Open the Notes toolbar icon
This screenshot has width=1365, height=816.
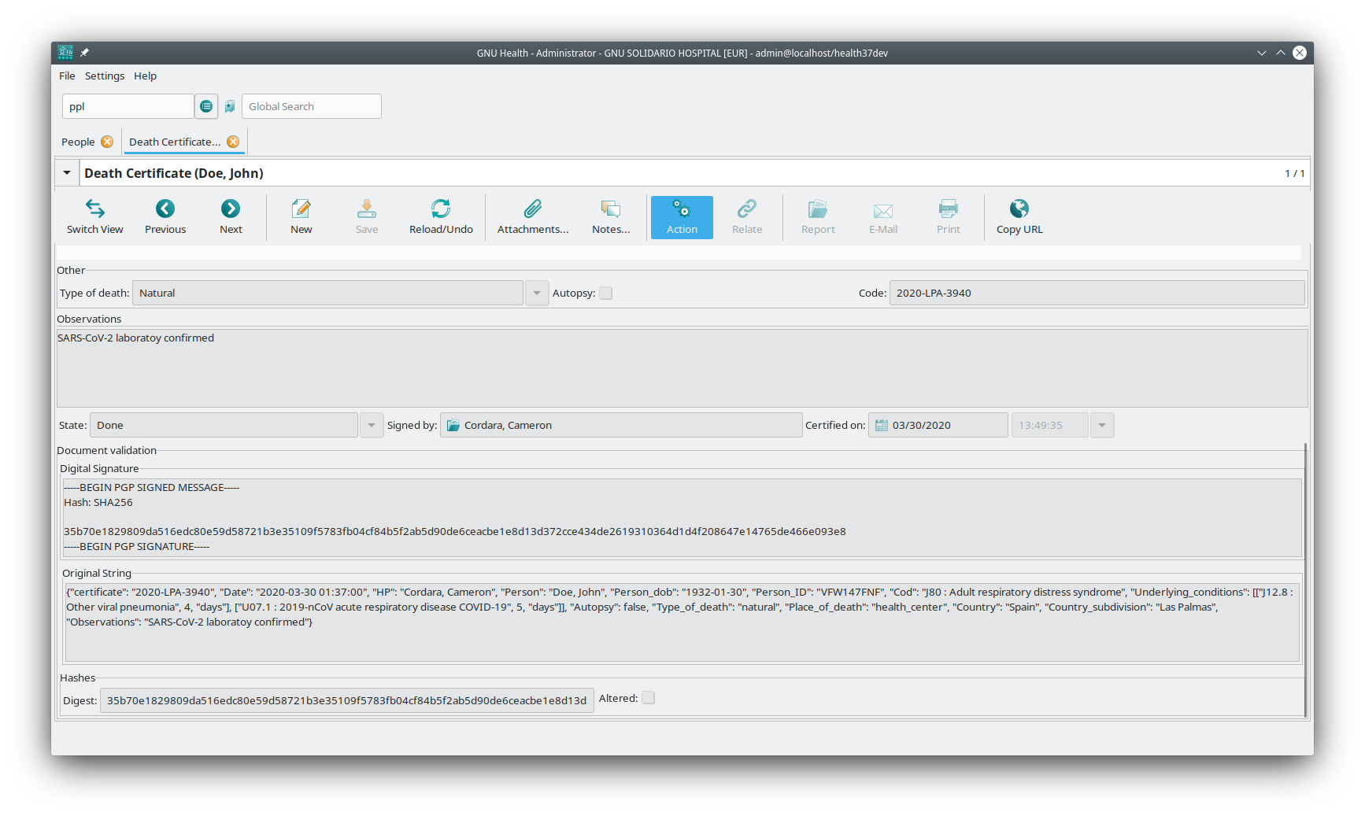(611, 209)
